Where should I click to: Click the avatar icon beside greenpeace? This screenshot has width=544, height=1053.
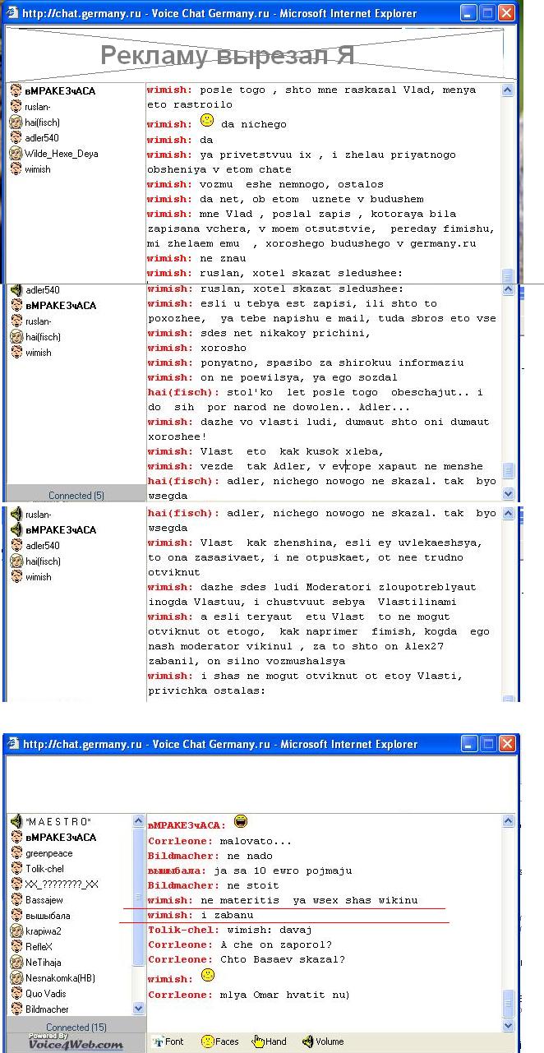click(x=16, y=853)
